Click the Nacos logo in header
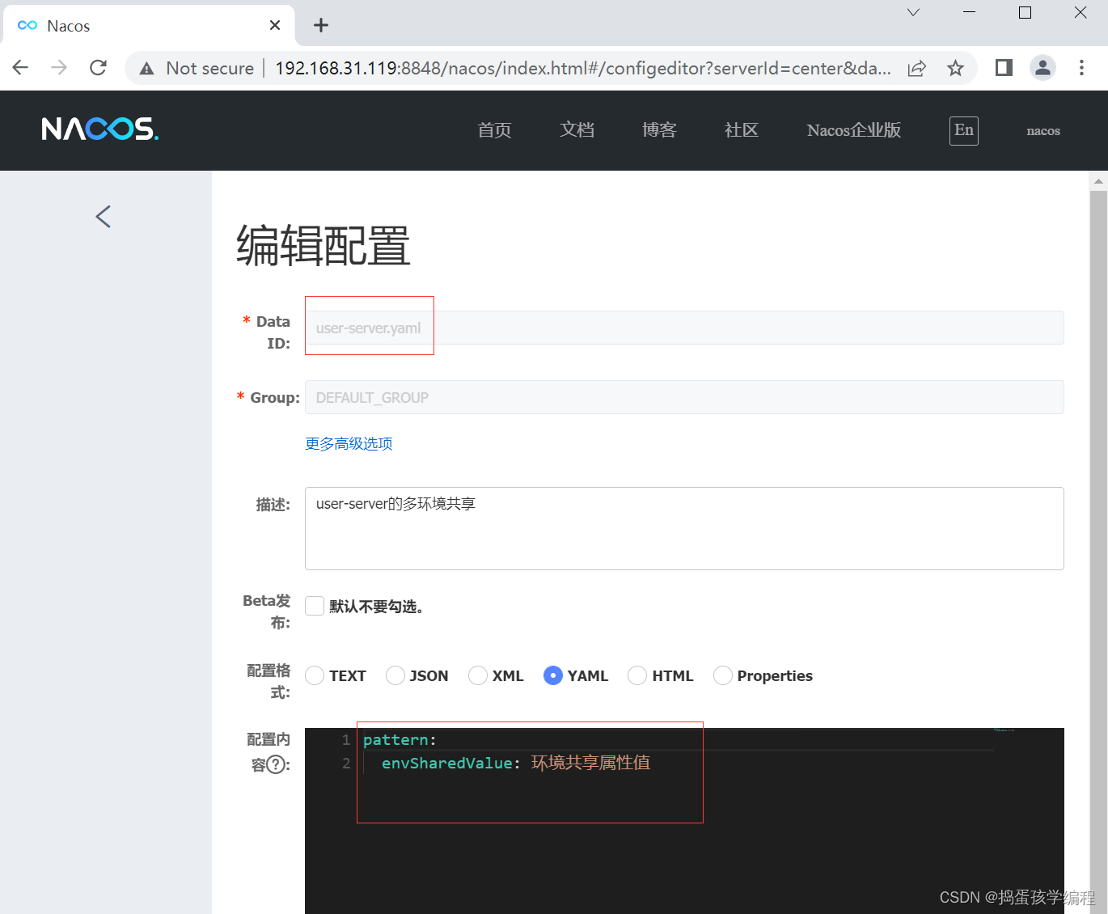The height and width of the screenshot is (914, 1108). 100,129
